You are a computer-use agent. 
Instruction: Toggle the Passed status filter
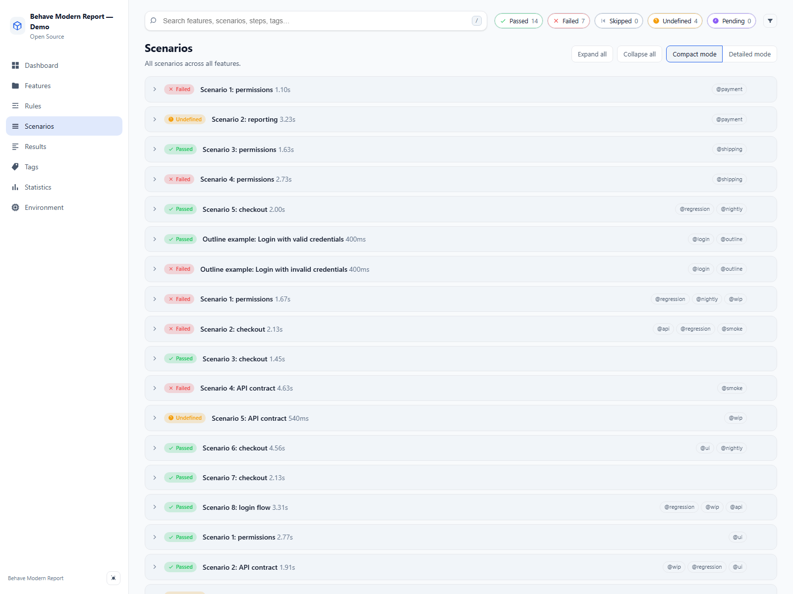[519, 21]
